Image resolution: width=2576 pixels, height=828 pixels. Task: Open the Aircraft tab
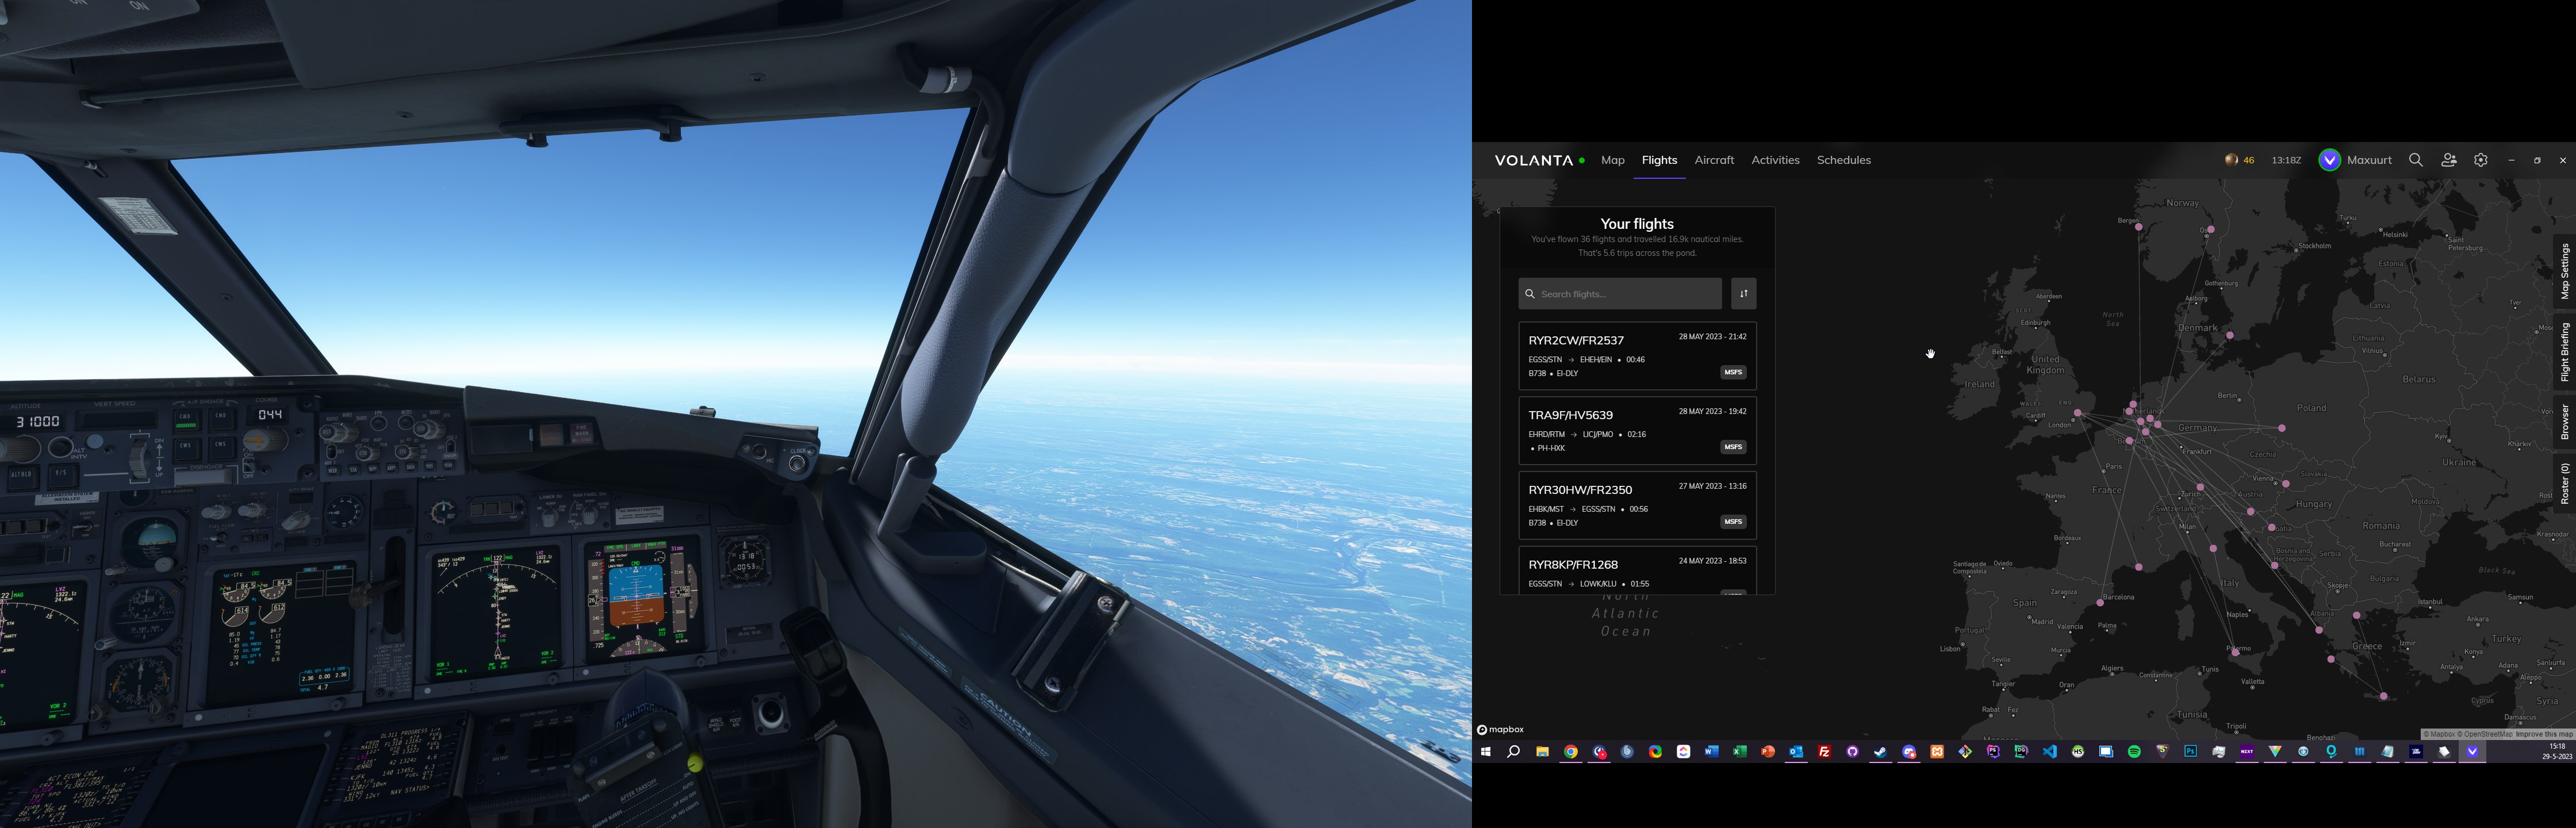pos(1714,160)
